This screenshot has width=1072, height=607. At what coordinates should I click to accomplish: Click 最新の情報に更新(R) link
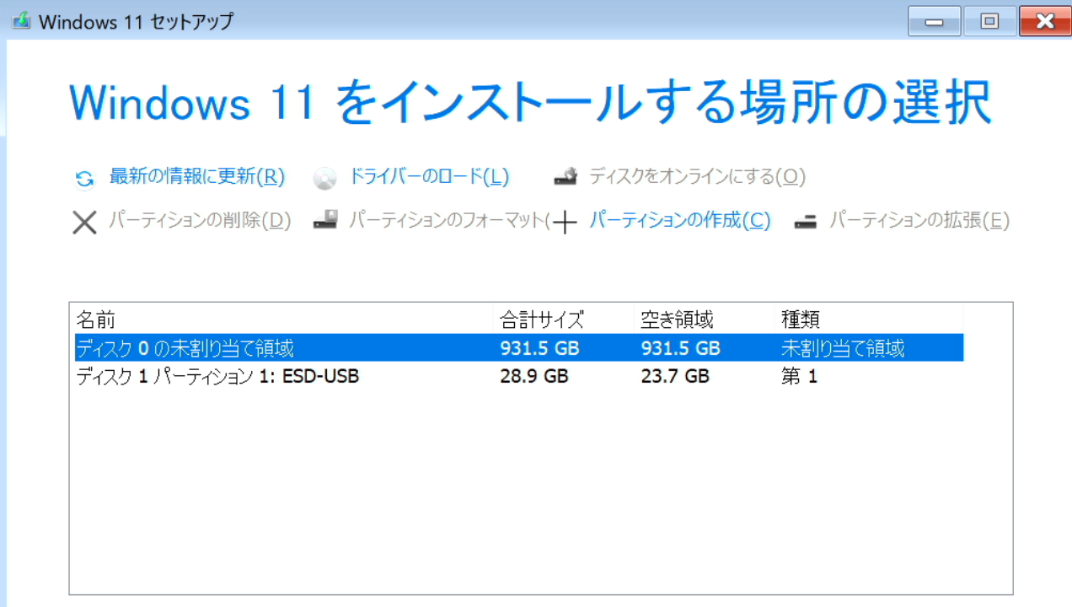197,176
